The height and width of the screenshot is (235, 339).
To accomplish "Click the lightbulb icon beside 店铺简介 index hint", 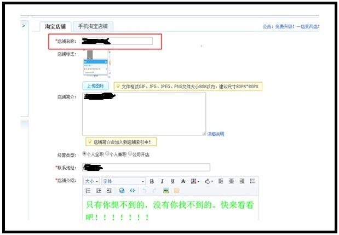I will [89, 142].
